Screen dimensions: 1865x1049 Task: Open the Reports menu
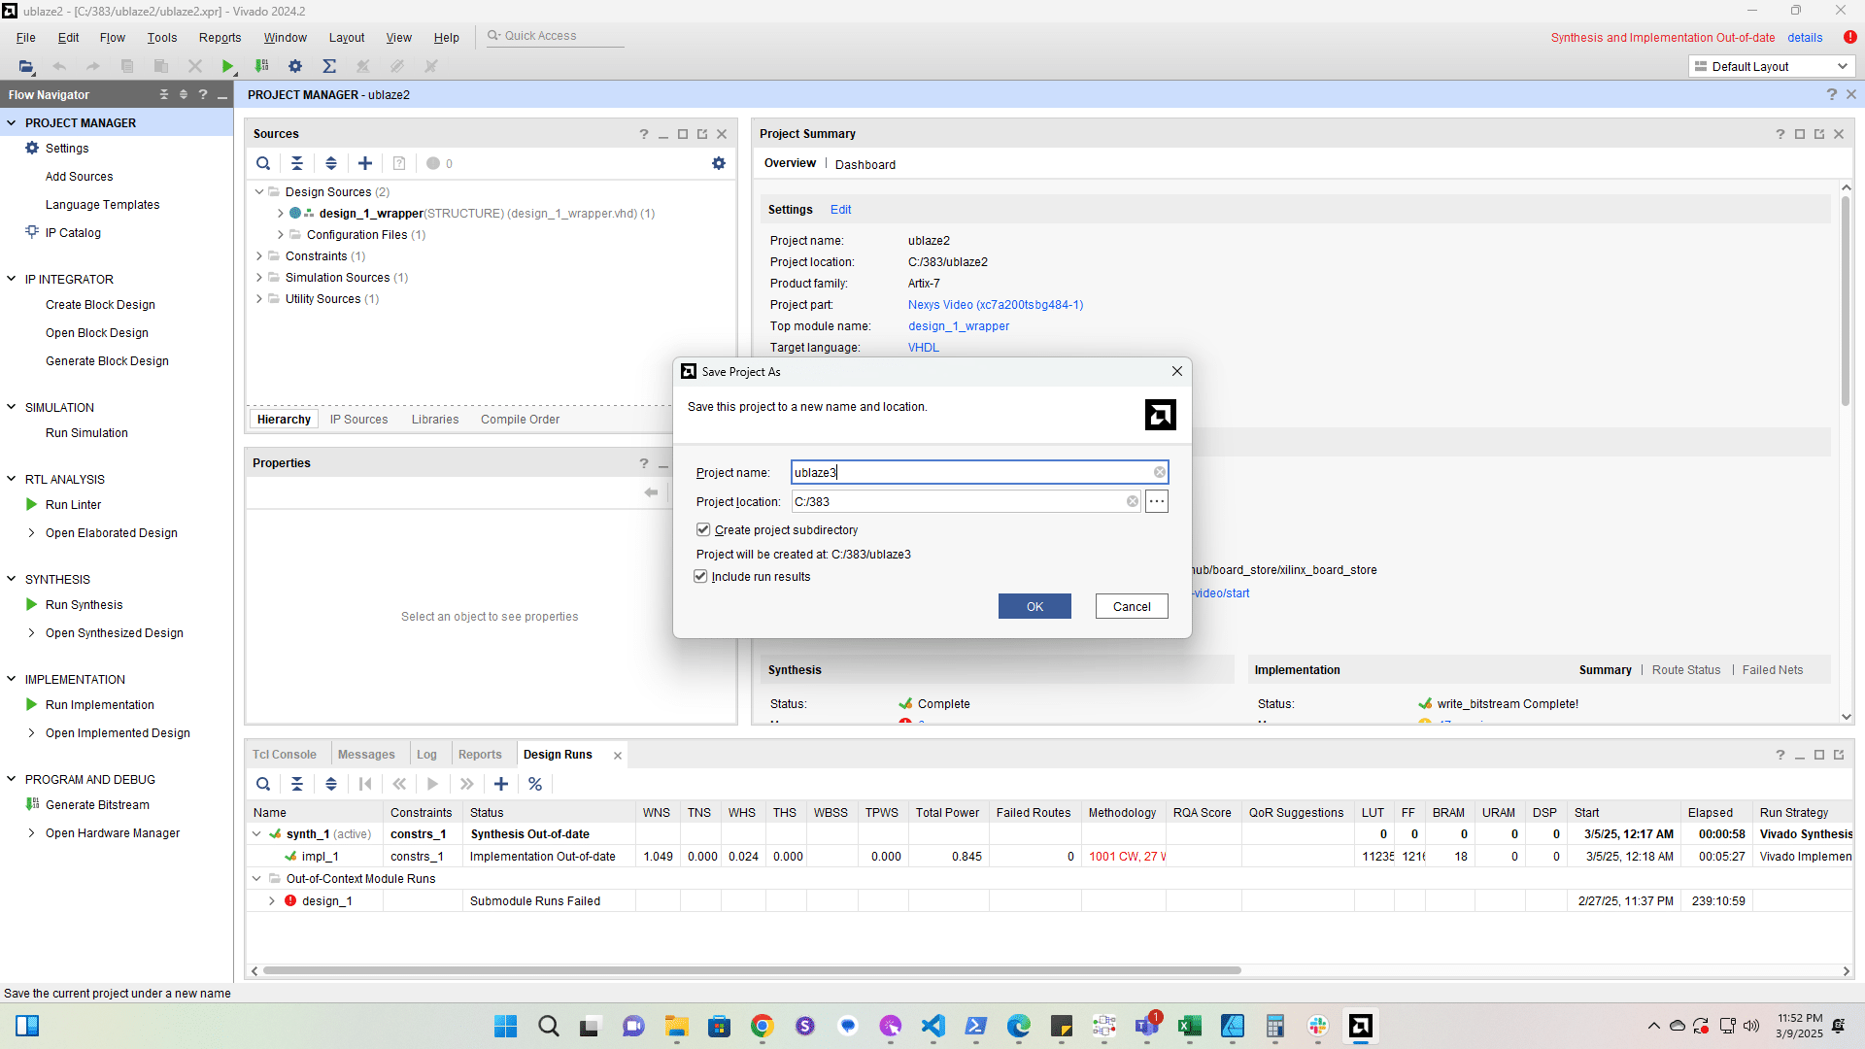click(220, 38)
